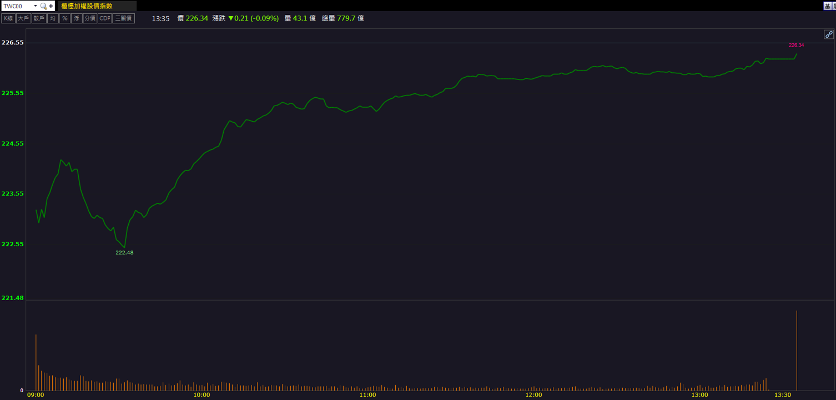Click the 11:00 time axis label
836x400 pixels.
367,395
